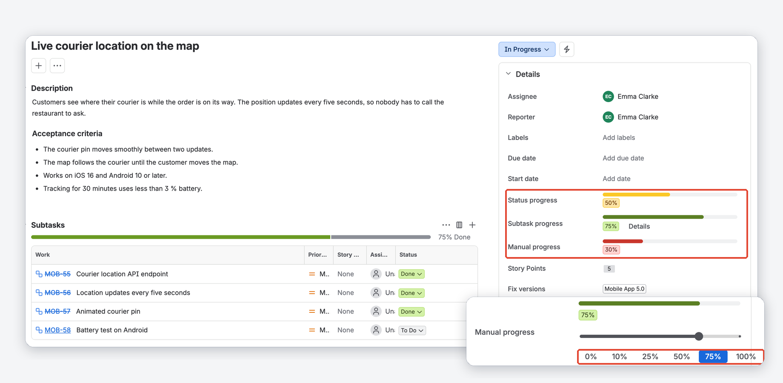
Task: Open the To Do status dropdown for MOB-58
Action: (x=412, y=330)
